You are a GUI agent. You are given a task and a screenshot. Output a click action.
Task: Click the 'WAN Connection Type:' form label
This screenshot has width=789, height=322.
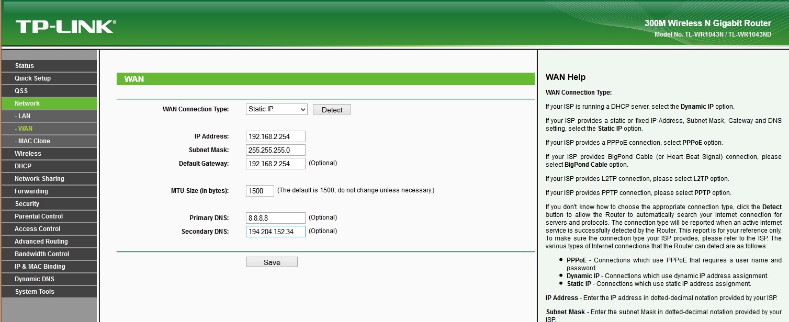tap(196, 109)
